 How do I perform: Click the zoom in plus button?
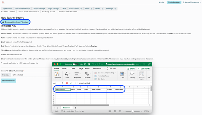coord(141,111)
